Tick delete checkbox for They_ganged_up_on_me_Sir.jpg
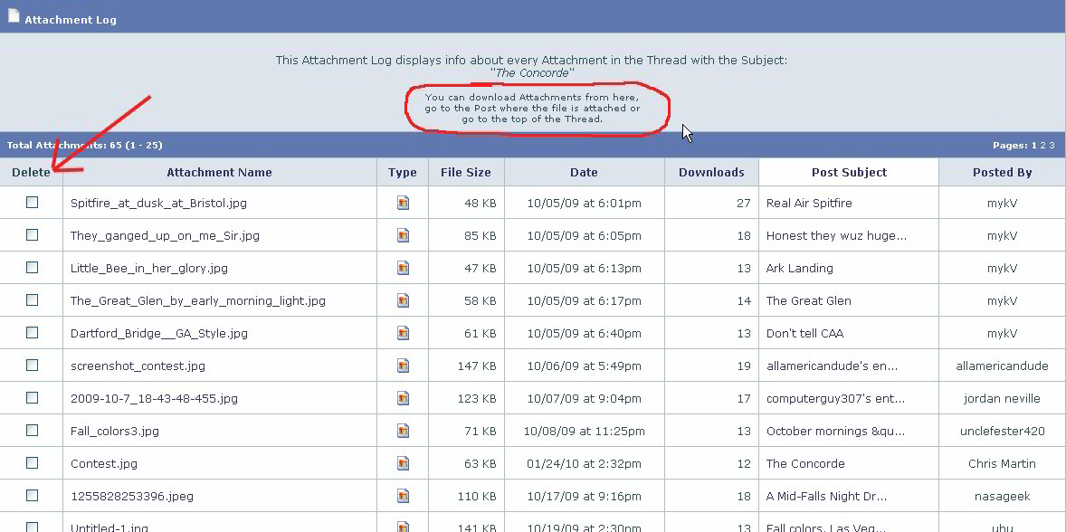This screenshot has width=1066, height=532. (x=32, y=234)
